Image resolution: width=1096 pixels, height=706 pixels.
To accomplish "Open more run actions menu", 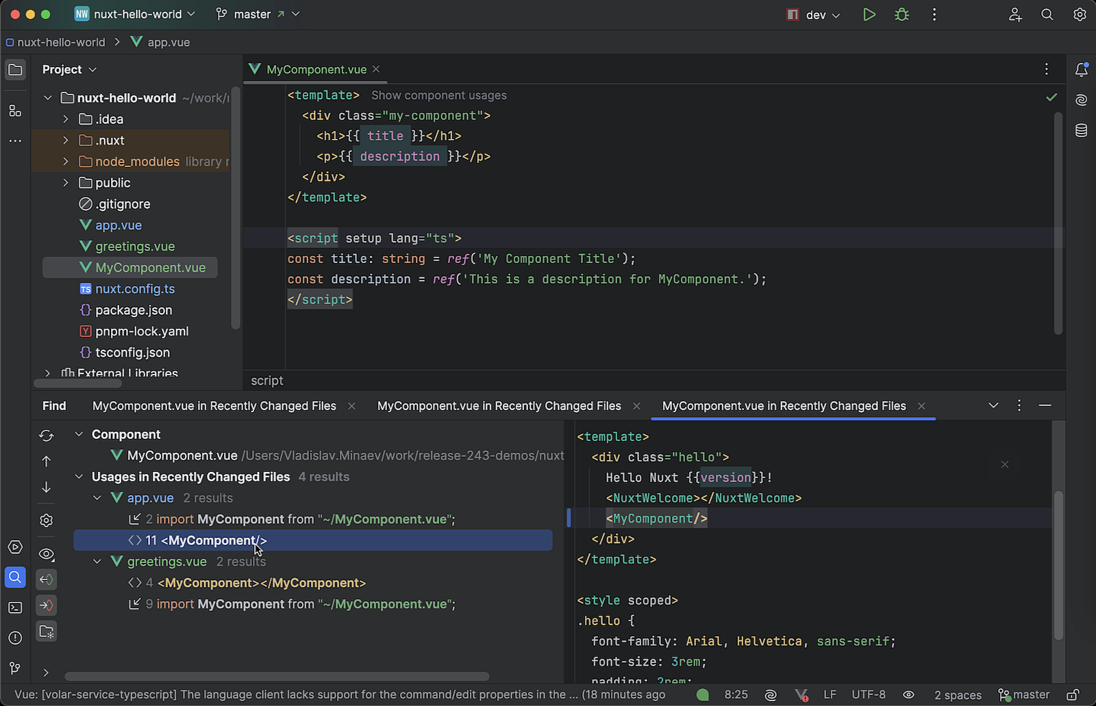I will pyautogui.click(x=934, y=14).
